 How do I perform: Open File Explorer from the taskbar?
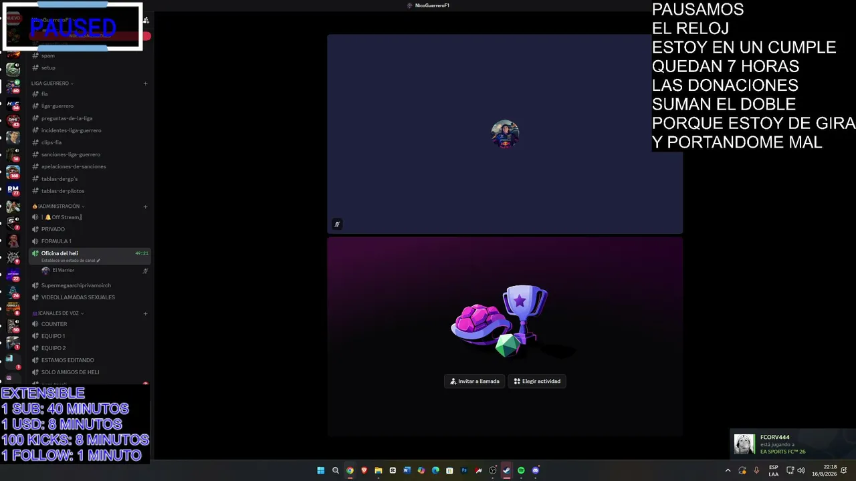click(379, 470)
